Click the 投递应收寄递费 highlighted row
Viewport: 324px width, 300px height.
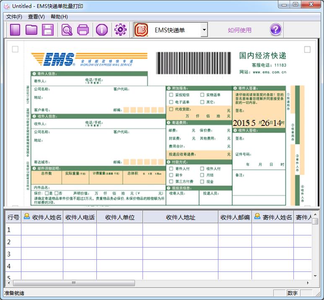pos(199,154)
